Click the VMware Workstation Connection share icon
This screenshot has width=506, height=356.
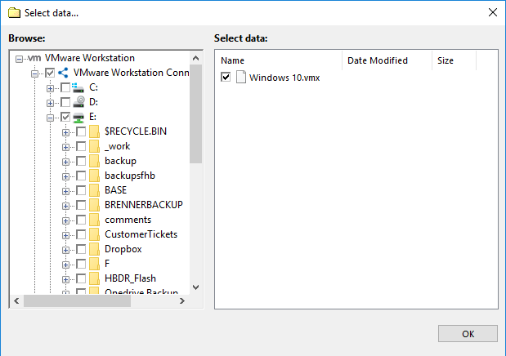[63, 73]
